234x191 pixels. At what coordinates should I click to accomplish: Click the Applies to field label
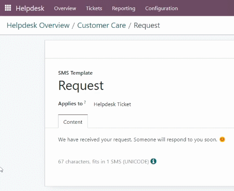coord(71,104)
